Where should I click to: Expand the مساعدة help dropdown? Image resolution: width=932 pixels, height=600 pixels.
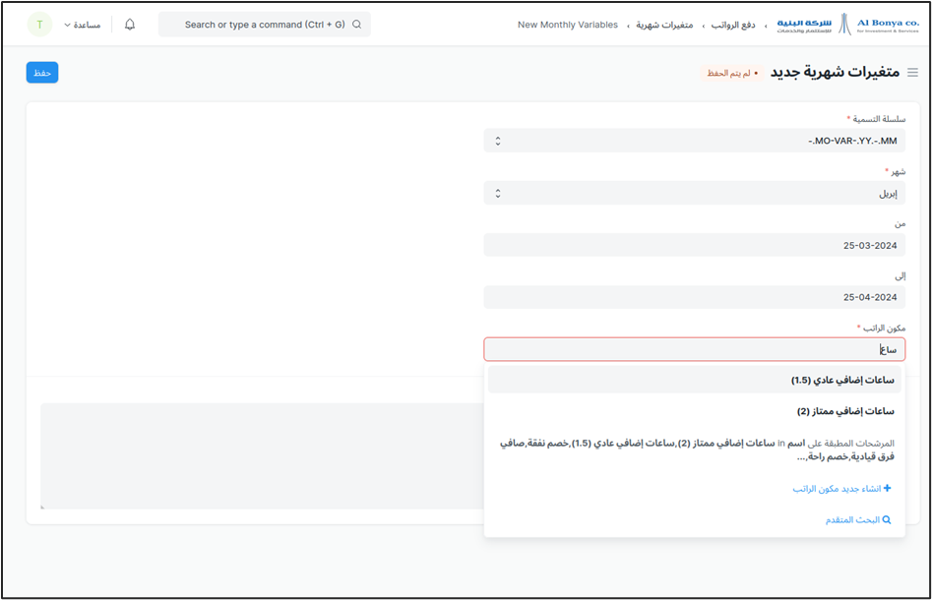point(86,25)
